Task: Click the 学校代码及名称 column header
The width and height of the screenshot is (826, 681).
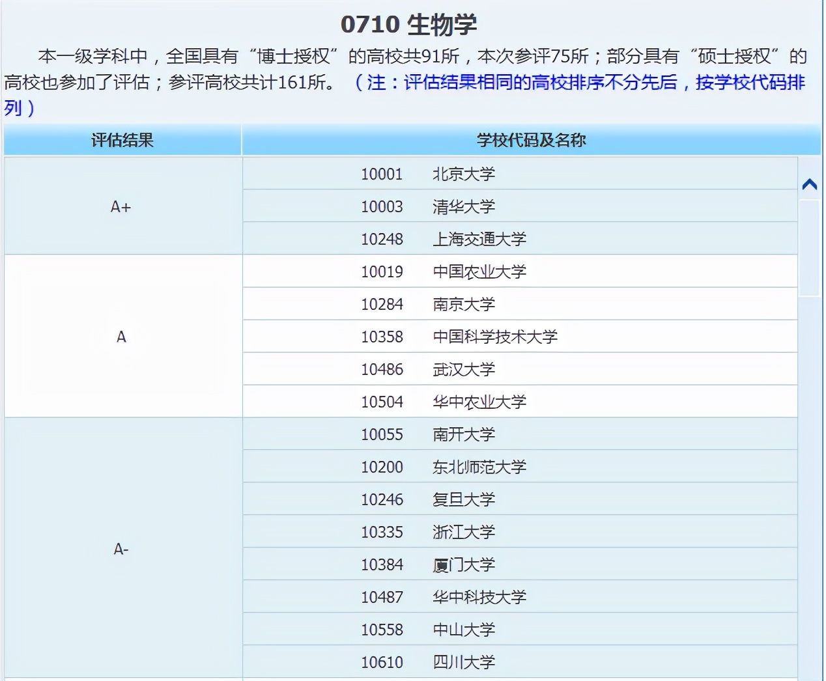Action: (531, 139)
